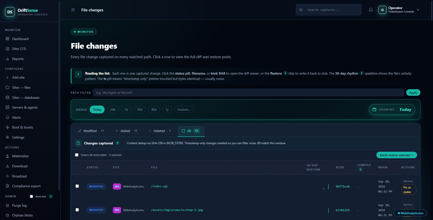
Task: Click the Operator avatar icon
Action: click(x=382, y=10)
